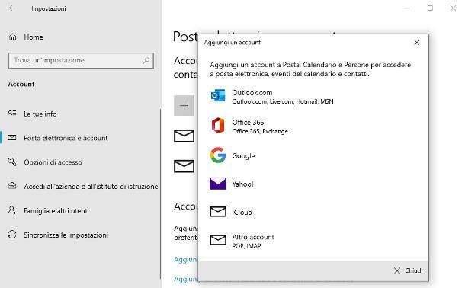
Task: Choose the Office 365 account option
Action: [313, 126]
